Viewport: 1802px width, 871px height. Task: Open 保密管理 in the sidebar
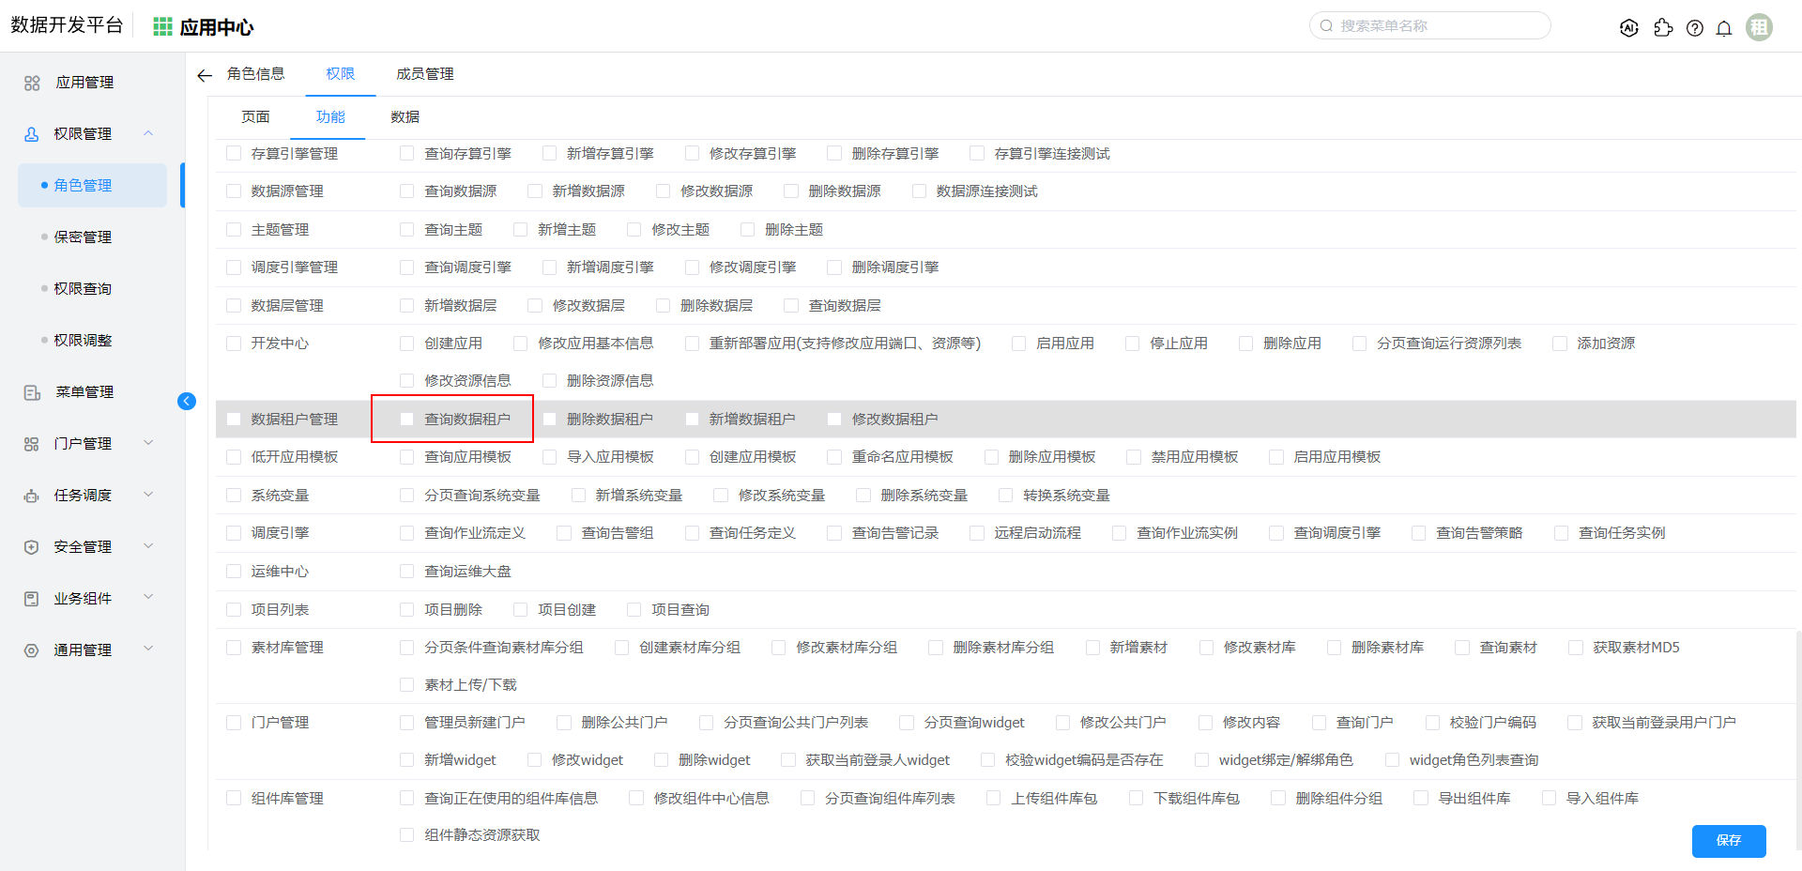[x=83, y=237]
